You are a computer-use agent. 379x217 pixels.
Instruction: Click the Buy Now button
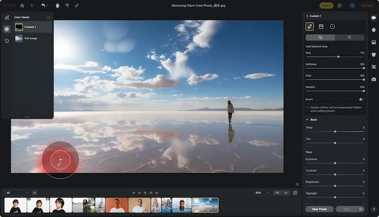[367, 5]
